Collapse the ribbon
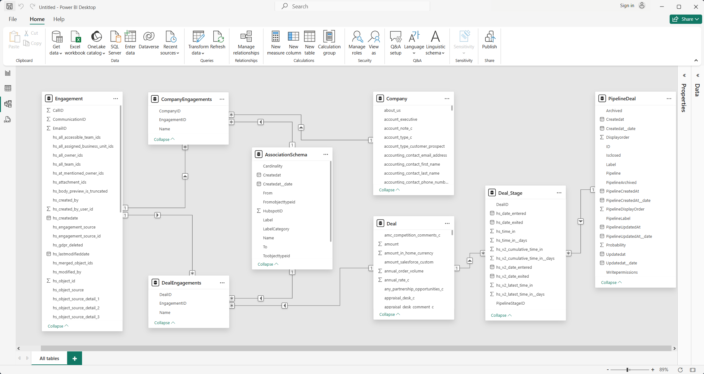This screenshot has width=704, height=374. click(x=696, y=60)
